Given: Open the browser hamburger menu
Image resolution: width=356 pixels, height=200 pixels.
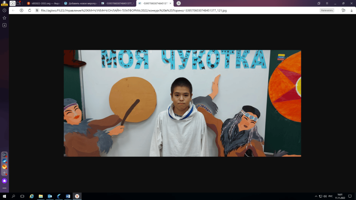Looking at the screenshot, I should tap(327, 3).
